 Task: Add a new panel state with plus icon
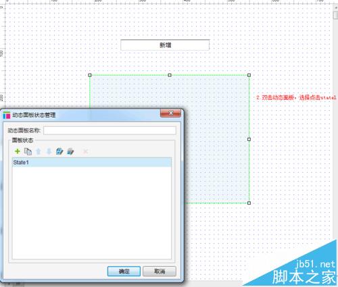pos(18,151)
